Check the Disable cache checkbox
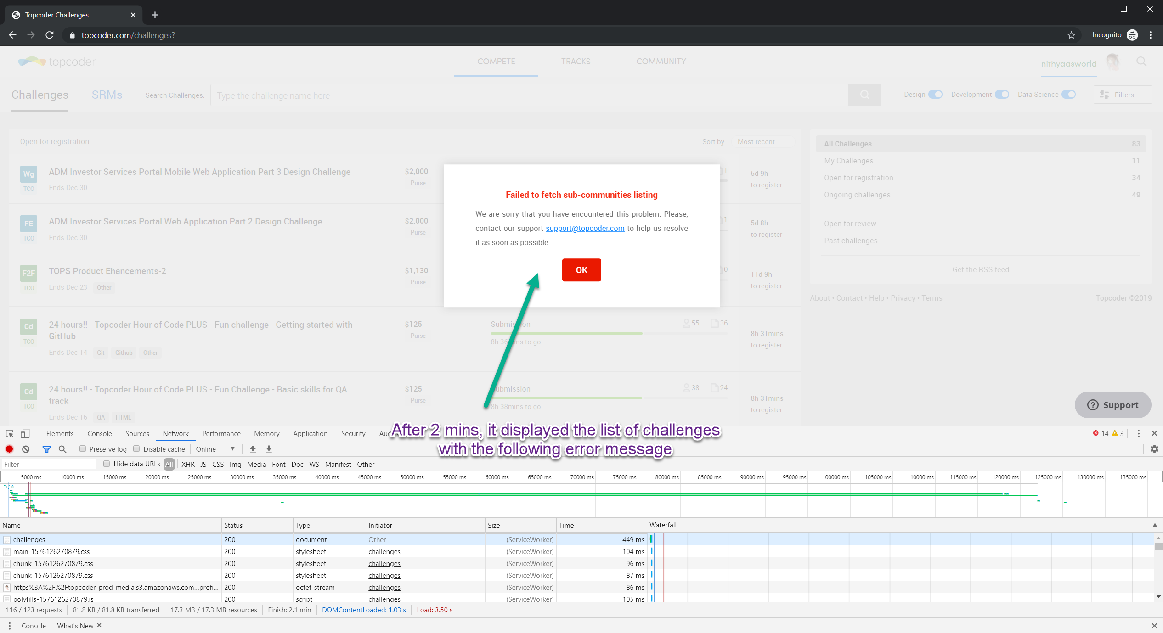The image size is (1163, 633). tap(137, 449)
